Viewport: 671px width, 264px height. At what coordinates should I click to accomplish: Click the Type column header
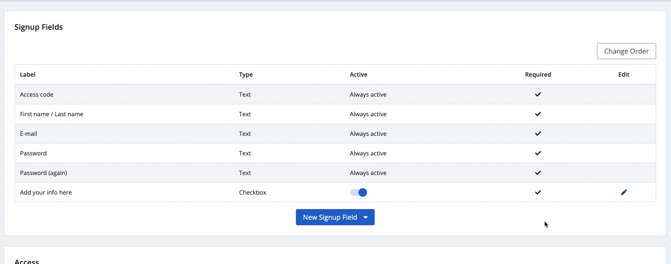pyautogui.click(x=246, y=75)
